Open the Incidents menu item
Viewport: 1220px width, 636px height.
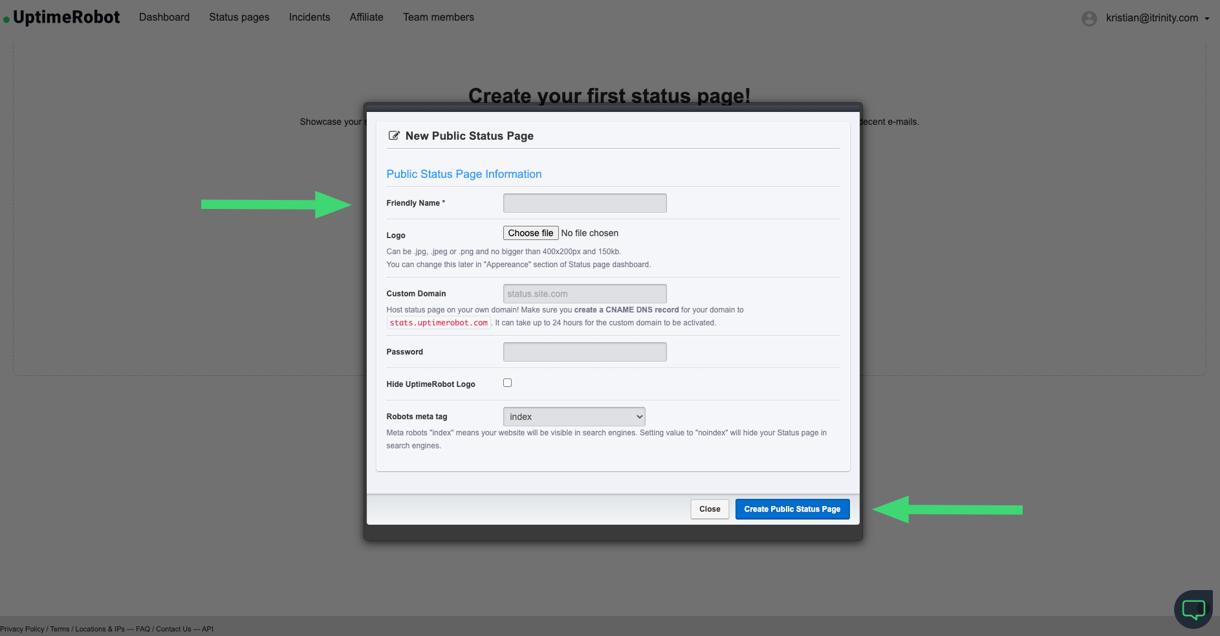coord(309,17)
